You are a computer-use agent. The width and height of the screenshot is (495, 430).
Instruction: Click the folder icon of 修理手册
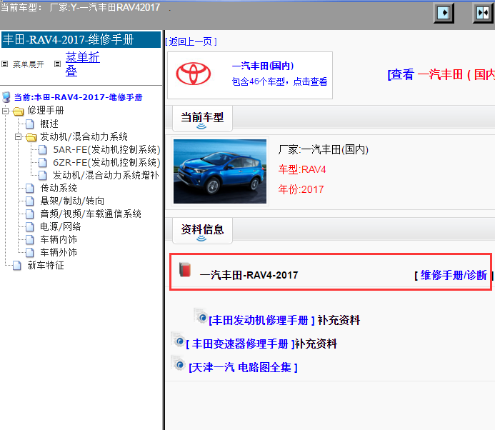tap(19, 111)
